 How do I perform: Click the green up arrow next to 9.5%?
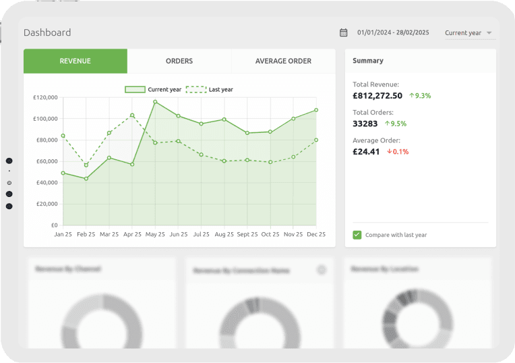(387, 124)
